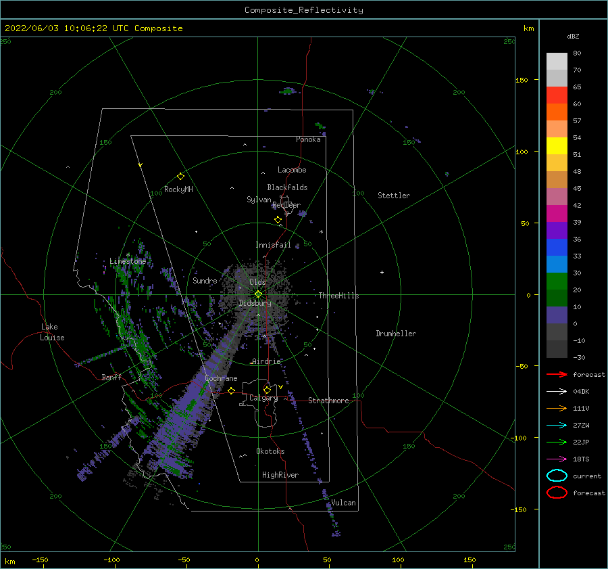
Task: Click the cyan 27ZW arrow icon
Action: (557, 426)
